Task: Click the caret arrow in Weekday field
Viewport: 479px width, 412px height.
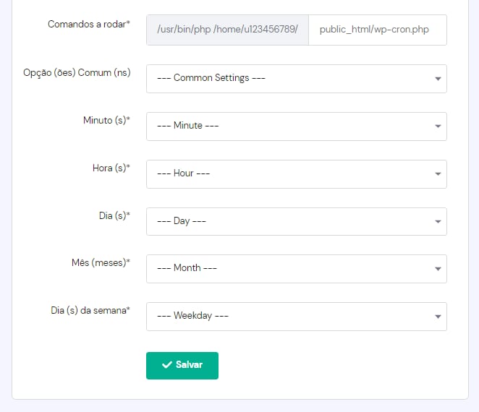Action: [438, 317]
